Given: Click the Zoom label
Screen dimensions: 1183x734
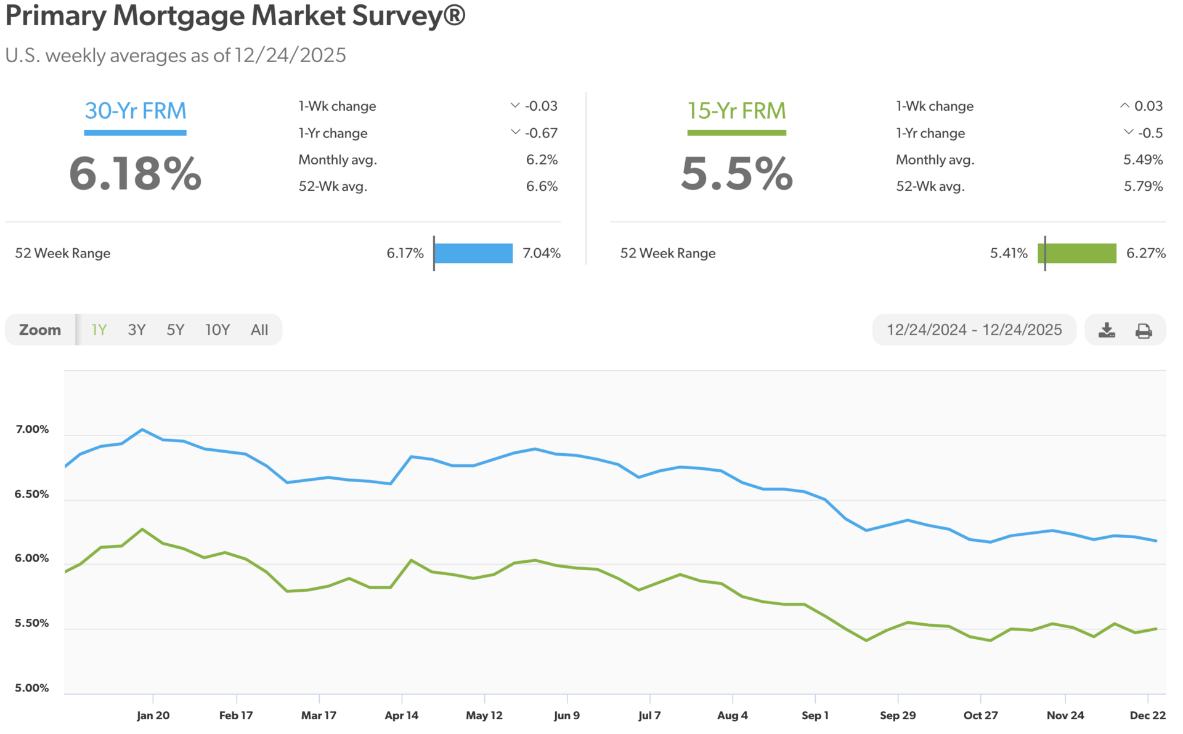Looking at the screenshot, I should pos(40,330).
